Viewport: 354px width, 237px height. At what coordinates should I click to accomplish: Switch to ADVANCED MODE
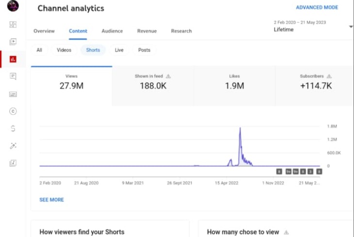click(x=317, y=7)
